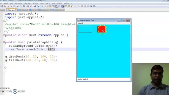Open the Applet menu in Applet Viewer
This screenshot has height=95, width=169.
pyautogui.click(x=81, y=23)
